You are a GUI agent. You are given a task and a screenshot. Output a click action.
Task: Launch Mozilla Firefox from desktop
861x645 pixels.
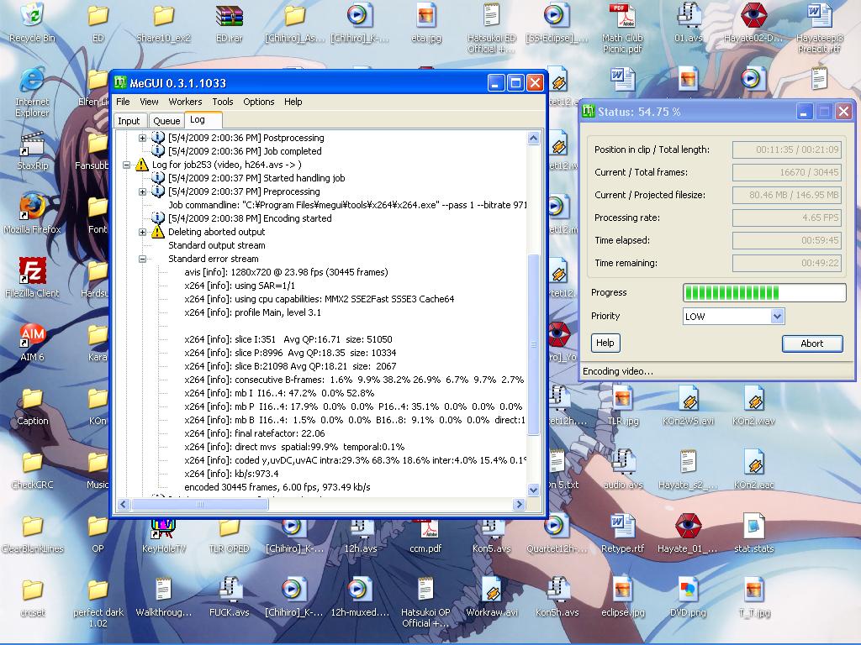click(32, 208)
